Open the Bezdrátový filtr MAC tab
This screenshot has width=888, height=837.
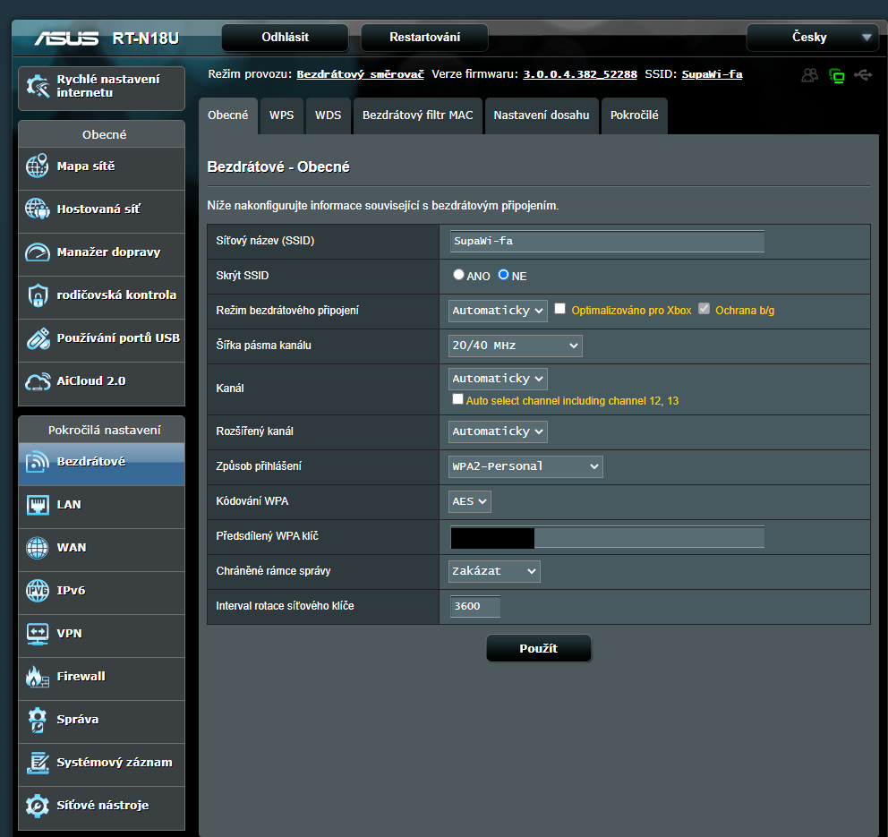pyautogui.click(x=417, y=115)
